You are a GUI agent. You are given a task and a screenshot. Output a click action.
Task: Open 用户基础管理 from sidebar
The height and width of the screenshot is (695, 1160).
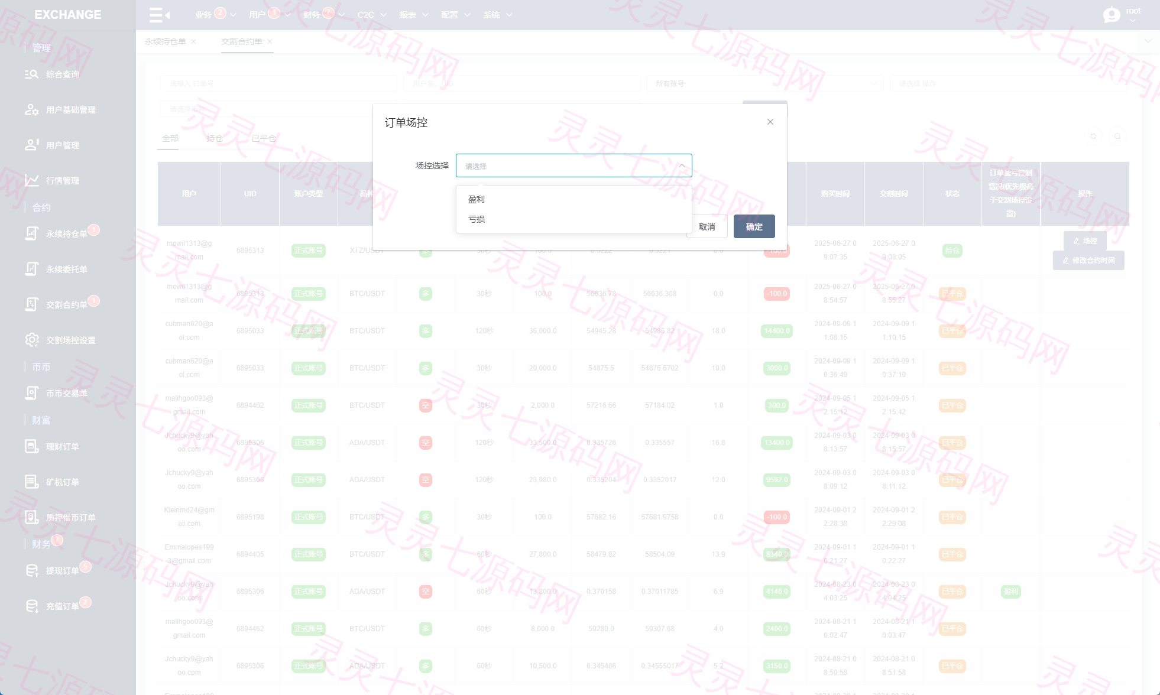click(70, 110)
